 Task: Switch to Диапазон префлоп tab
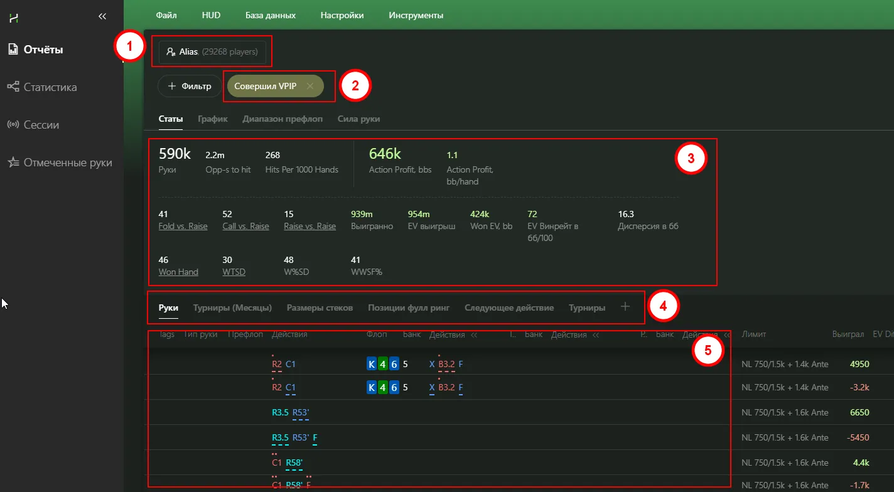pyautogui.click(x=283, y=119)
